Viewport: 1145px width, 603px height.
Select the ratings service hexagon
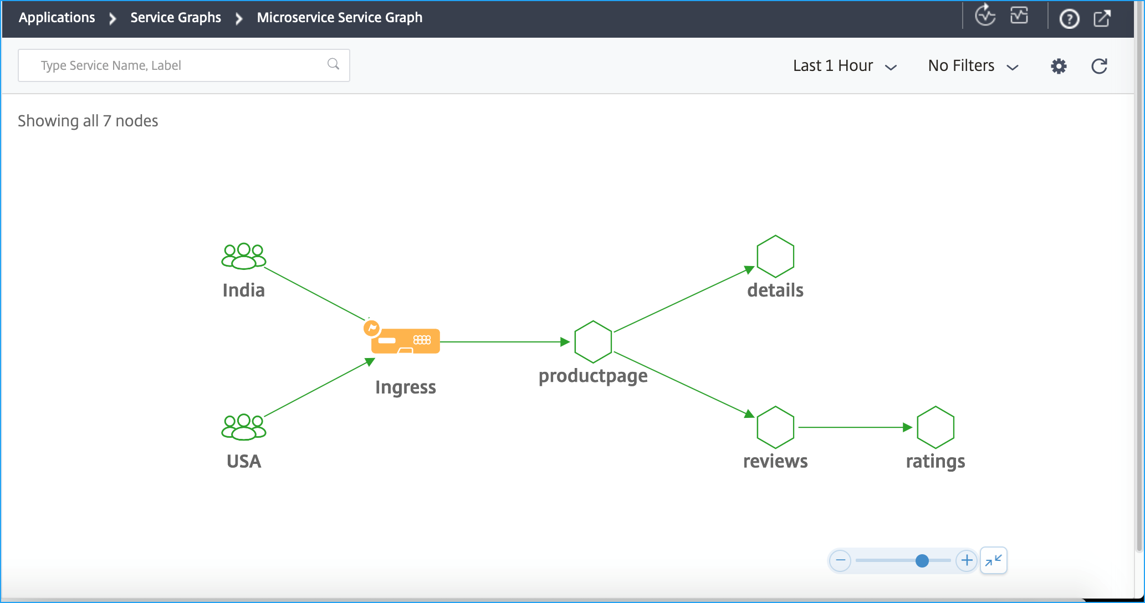(x=936, y=427)
